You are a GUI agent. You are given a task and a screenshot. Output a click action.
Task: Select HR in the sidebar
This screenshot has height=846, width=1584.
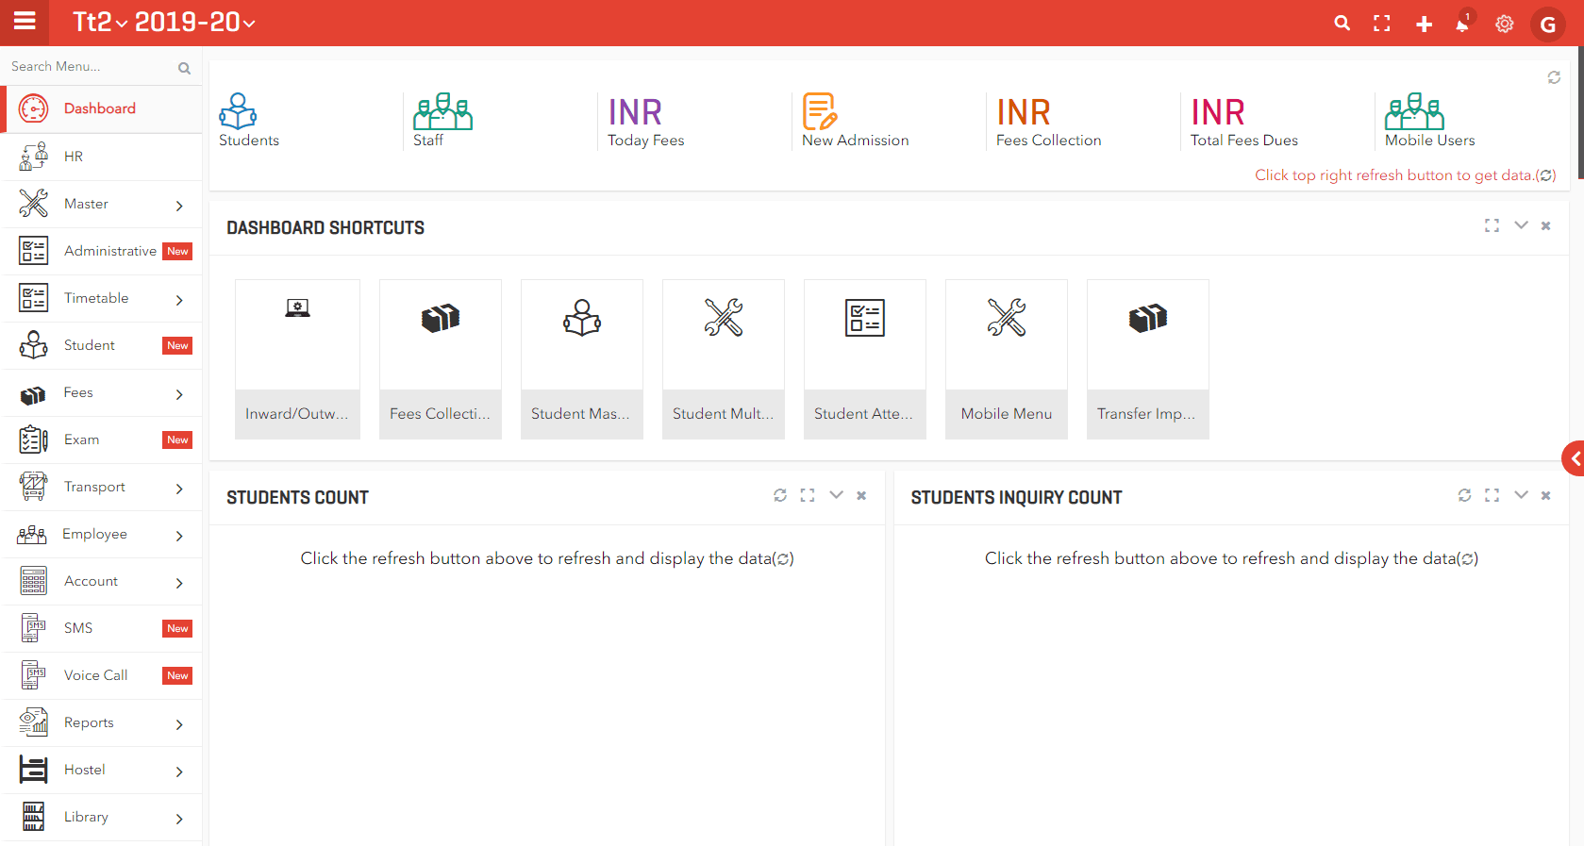click(x=74, y=157)
